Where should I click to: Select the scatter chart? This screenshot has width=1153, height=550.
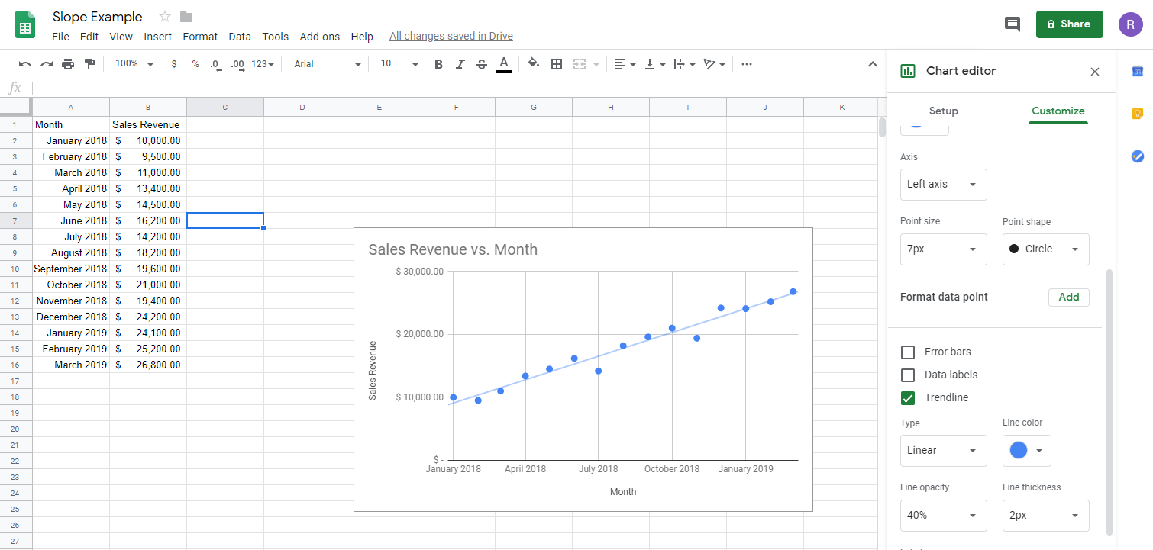coord(583,369)
